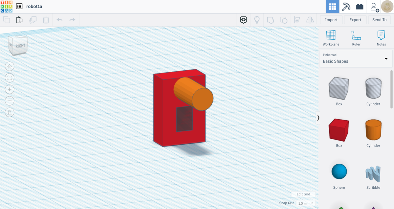Screen dimensions: 394x209
Task: Open the Snap Grid 1.0 mm dropdown
Action: click(305, 203)
